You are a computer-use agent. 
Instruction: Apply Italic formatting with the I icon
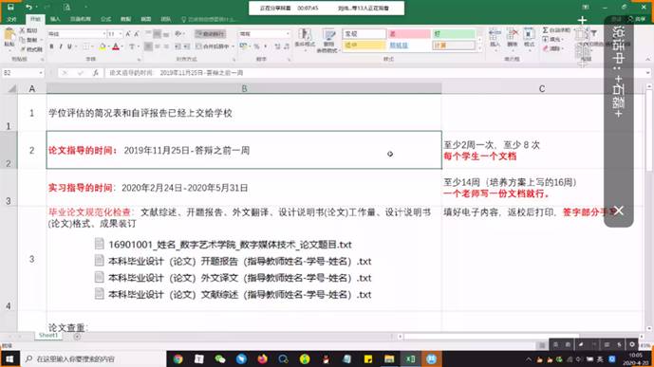(x=61, y=46)
